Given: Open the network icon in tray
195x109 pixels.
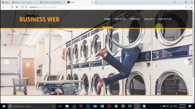Looking at the screenshot, I should [171, 106].
